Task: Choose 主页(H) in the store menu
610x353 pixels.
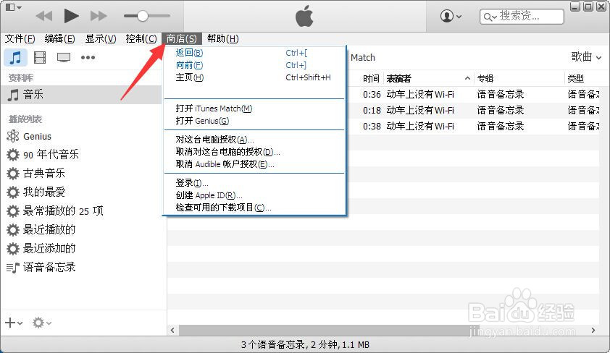Action: coord(255,77)
